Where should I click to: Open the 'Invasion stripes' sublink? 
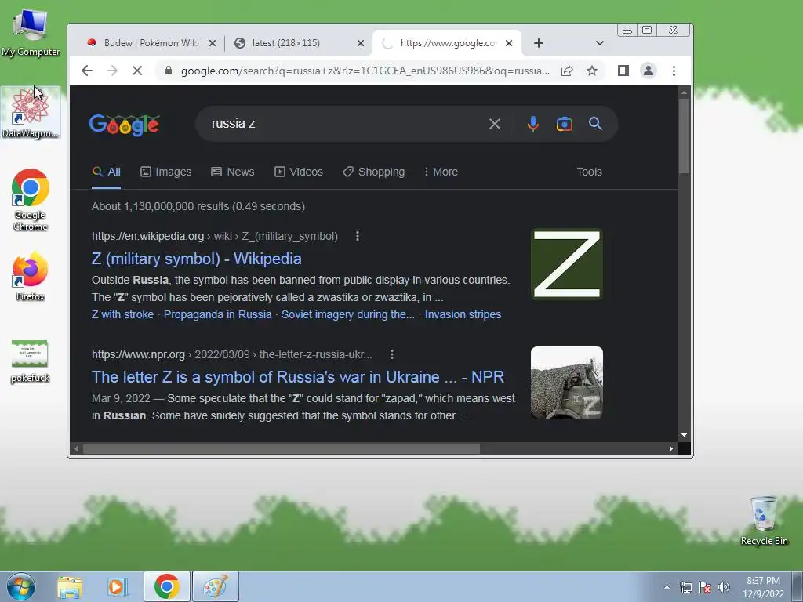coord(463,314)
